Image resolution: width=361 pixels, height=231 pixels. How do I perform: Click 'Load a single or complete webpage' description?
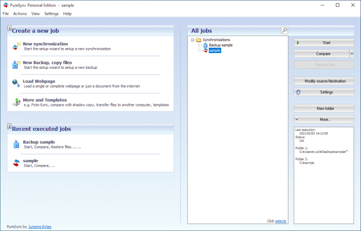(x=82, y=86)
